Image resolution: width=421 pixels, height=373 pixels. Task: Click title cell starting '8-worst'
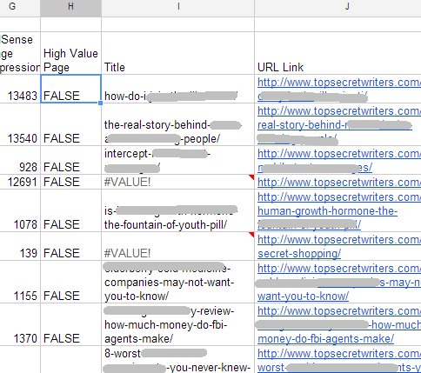click(178, 359)
